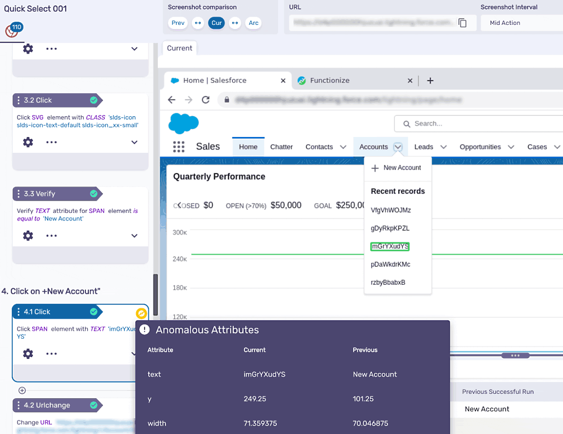
Task: Open more options dots for step 3.3 Verify
Action: click(52, 236)
